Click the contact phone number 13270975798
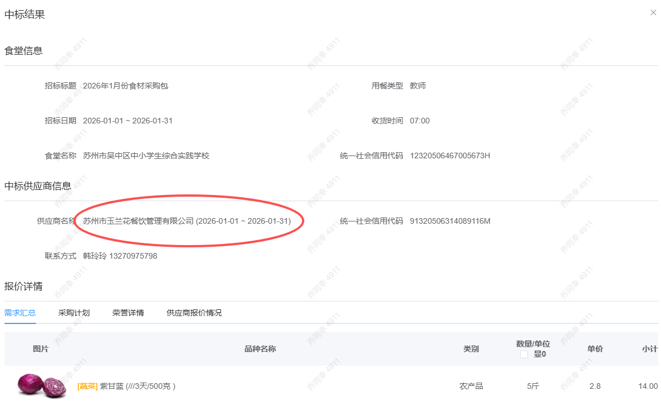 133,256
